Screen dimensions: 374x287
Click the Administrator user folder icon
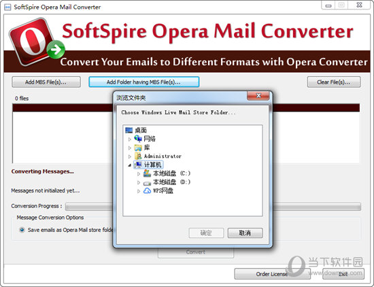[138, 156]
